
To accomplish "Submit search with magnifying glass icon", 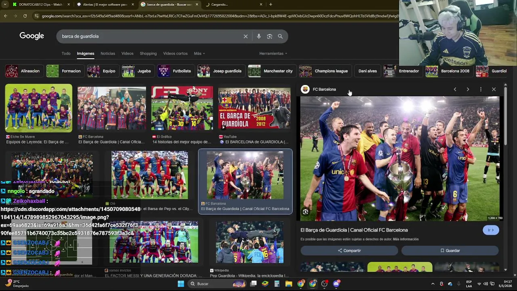I will click(280, 36).
